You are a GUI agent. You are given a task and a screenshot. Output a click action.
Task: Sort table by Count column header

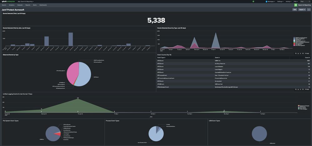click(x=307, y=58)
